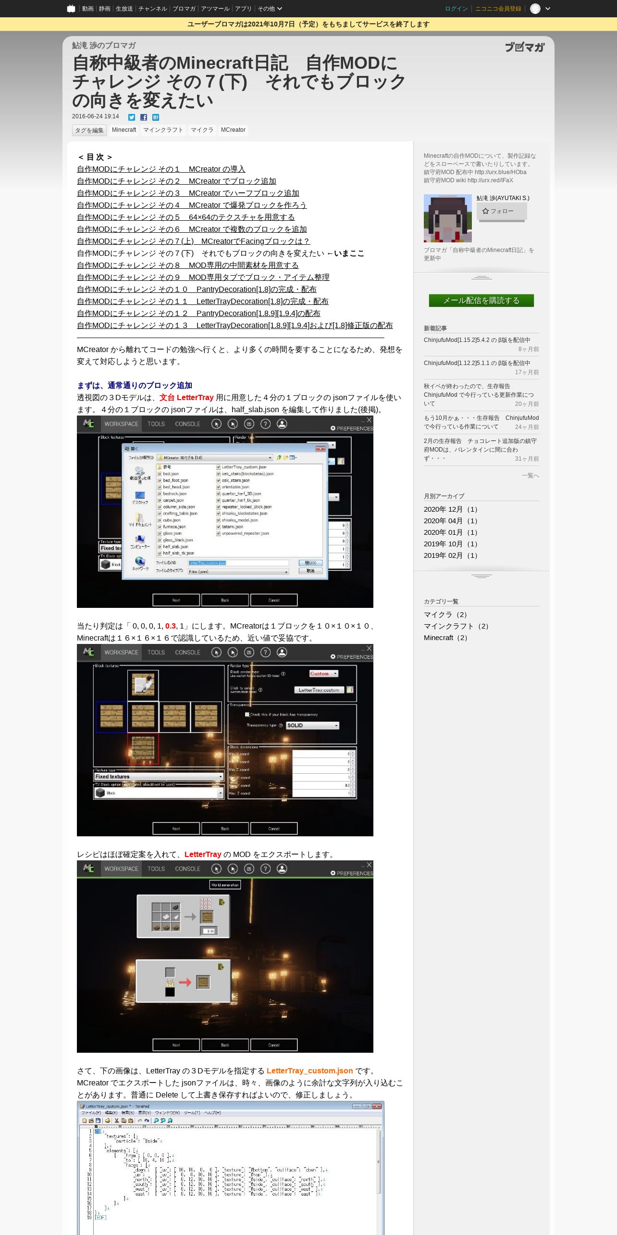Open その６ 複数のブロックを追加 link

192,229
